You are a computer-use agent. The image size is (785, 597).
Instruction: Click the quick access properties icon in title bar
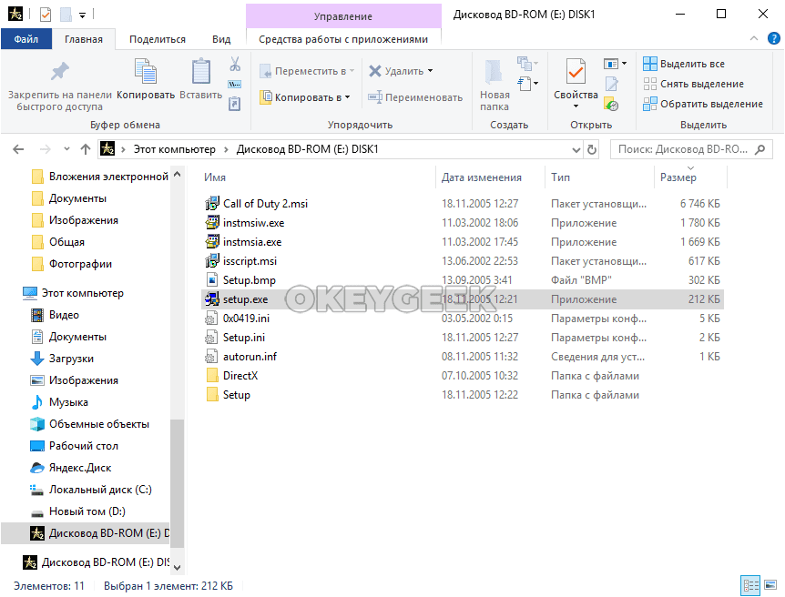46,15
